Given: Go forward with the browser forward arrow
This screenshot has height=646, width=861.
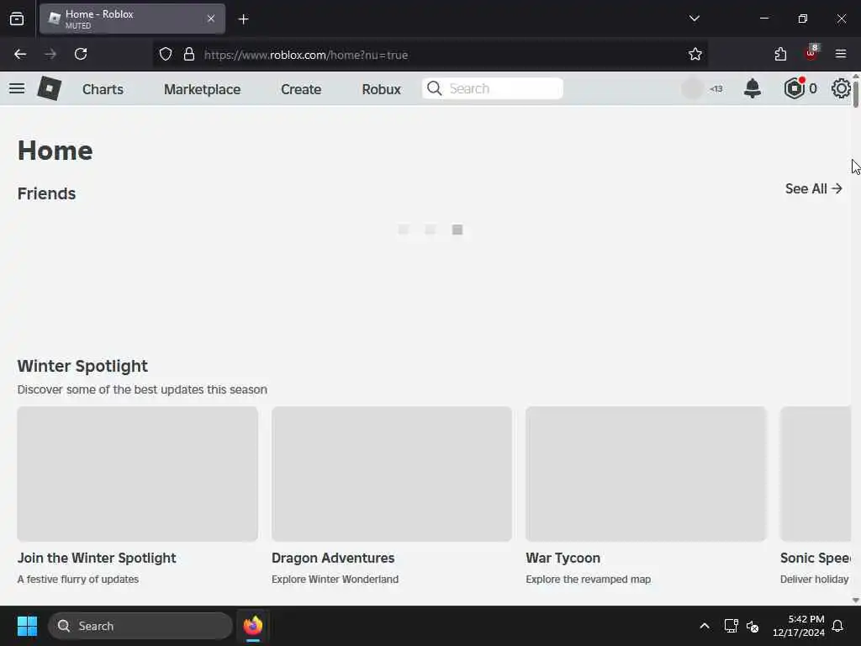Looking at the screenshot, I should [50, 55].
